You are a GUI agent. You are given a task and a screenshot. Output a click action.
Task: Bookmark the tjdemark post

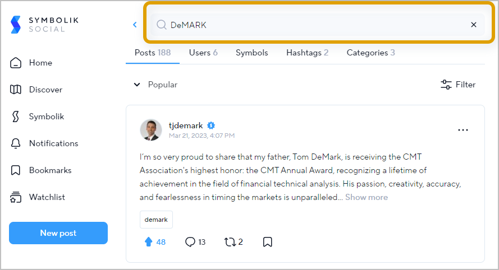268,242
